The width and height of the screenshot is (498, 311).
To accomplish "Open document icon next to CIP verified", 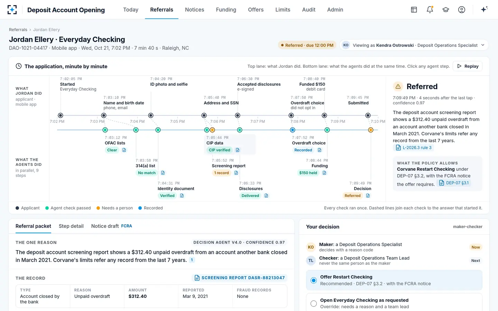I will coord(238,150).
